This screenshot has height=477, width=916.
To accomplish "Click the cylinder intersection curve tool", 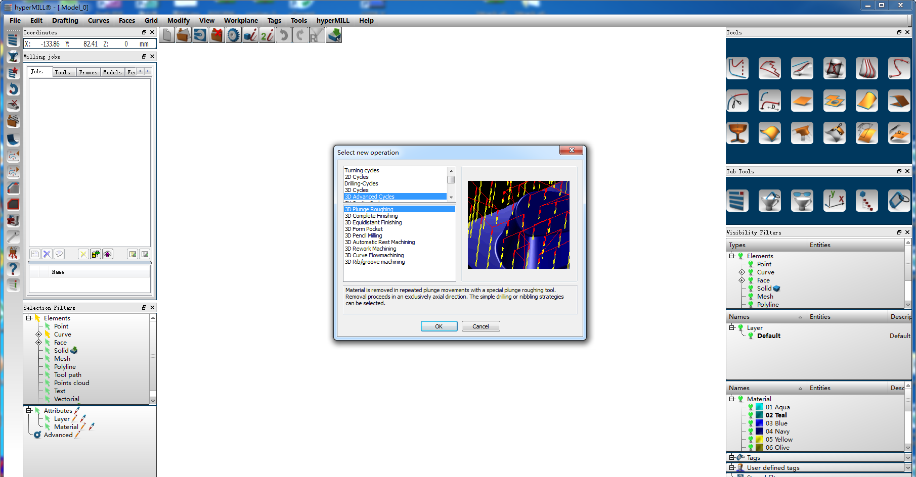I will pos(835,68).
